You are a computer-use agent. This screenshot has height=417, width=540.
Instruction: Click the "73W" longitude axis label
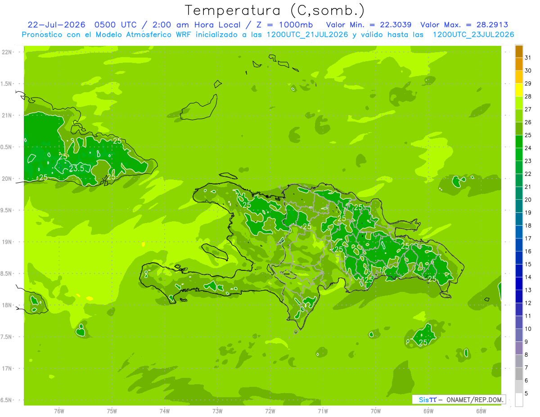pos(217,411)
